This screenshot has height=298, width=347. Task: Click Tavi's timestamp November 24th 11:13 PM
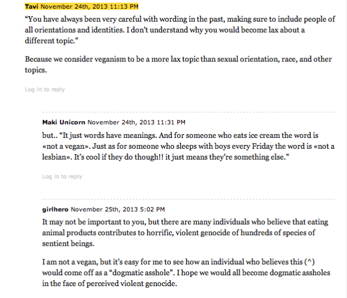[89, 7]
